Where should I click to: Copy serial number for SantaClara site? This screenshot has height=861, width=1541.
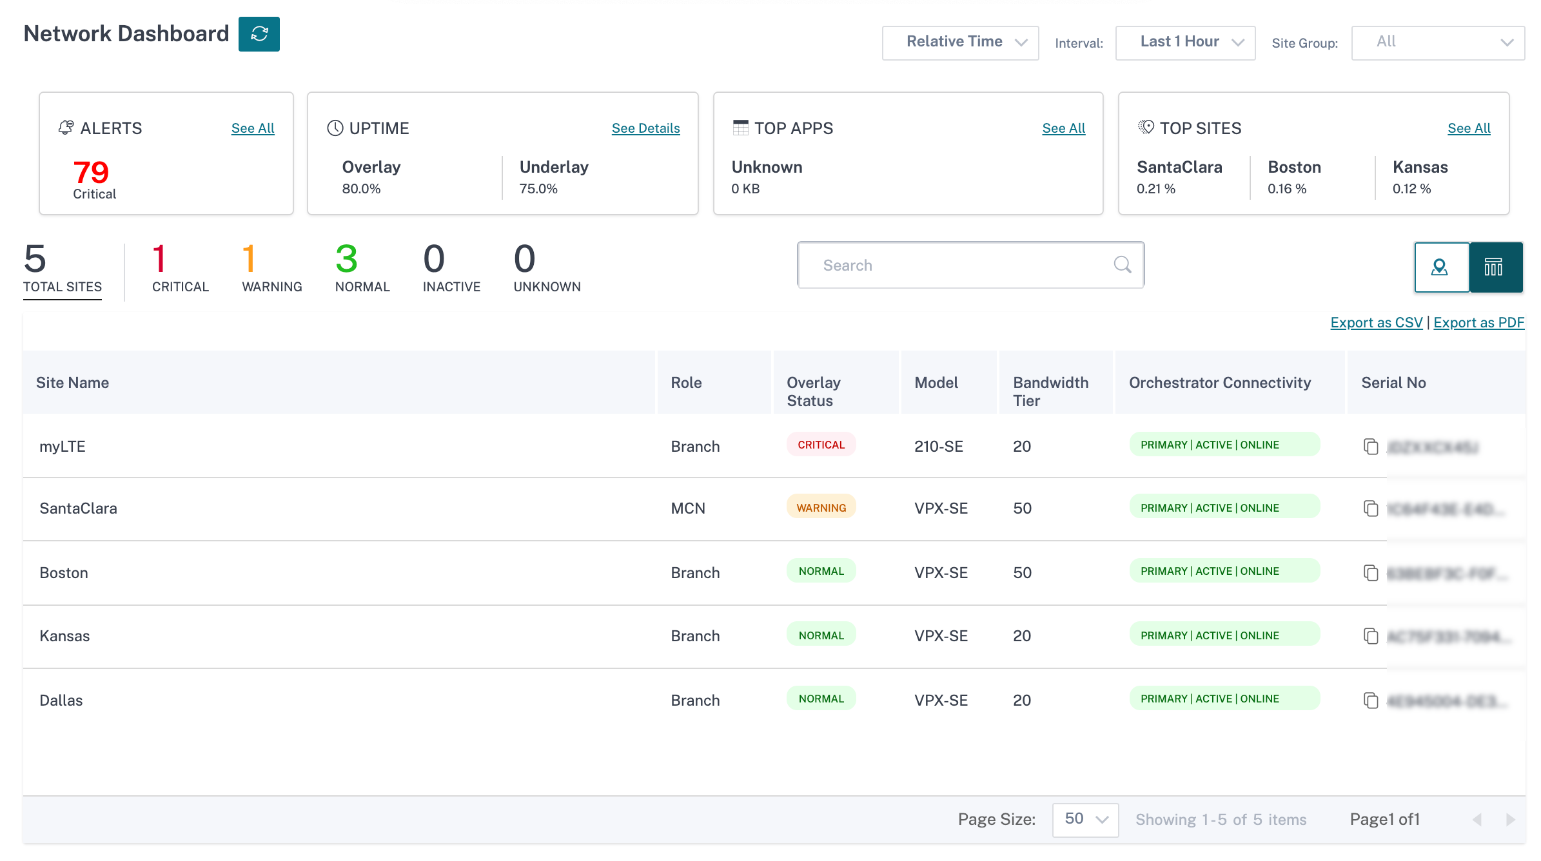1371,508
